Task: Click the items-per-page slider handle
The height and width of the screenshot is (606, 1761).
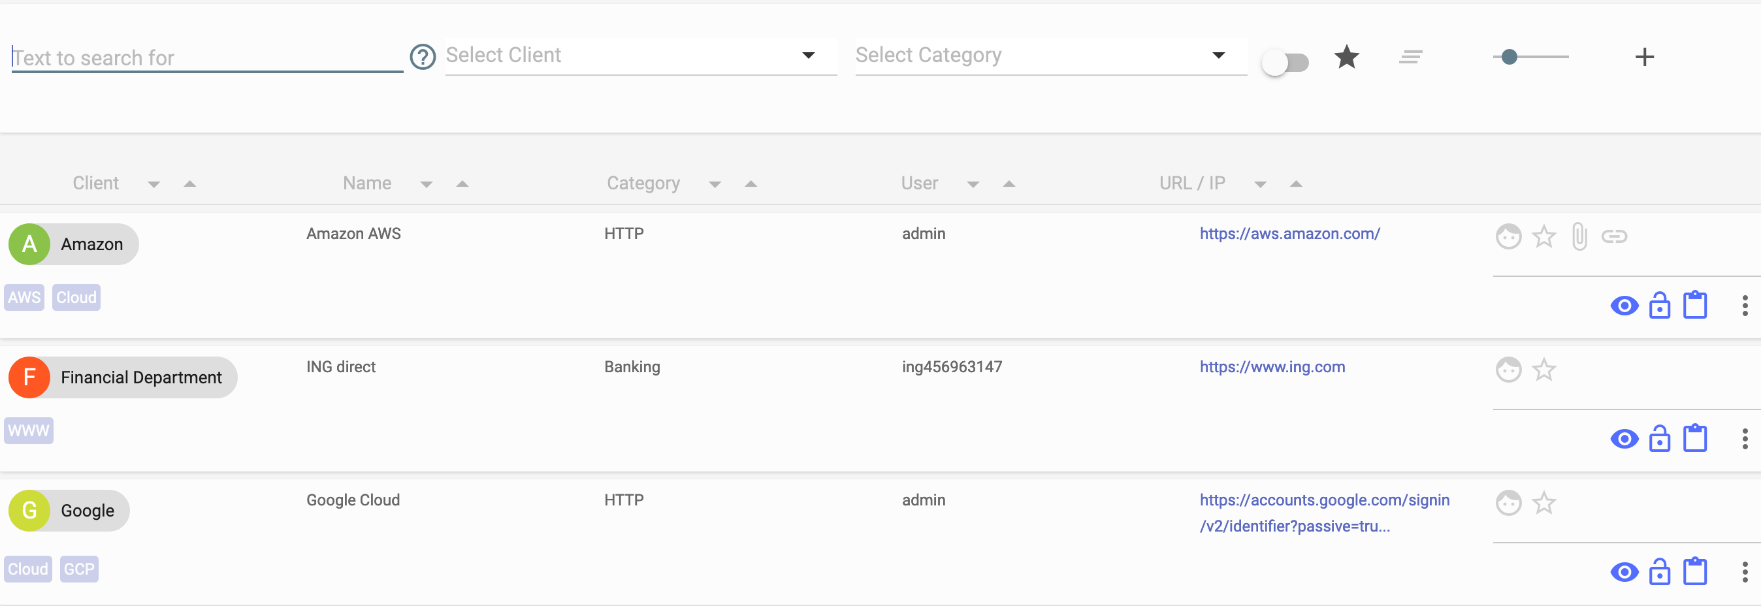Action: [1510, 57]
